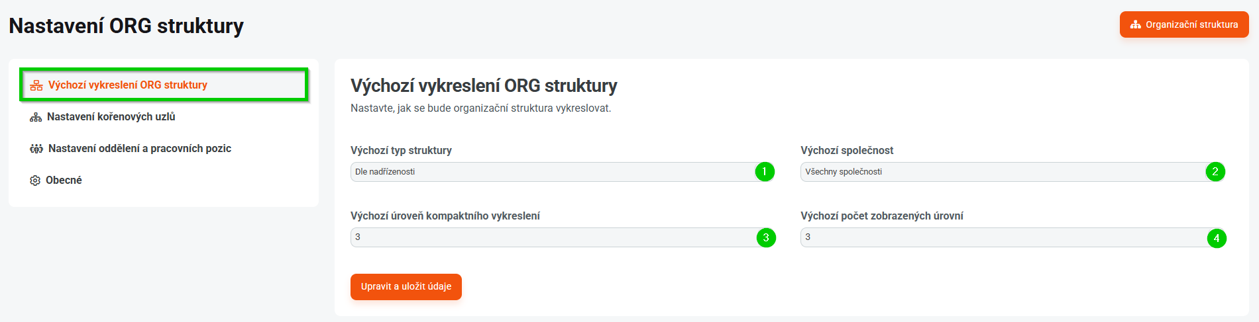Click the org chart icon beside Výchozí vykreslení
Viewport: 1259px width, 322px height.
(36, 85)
